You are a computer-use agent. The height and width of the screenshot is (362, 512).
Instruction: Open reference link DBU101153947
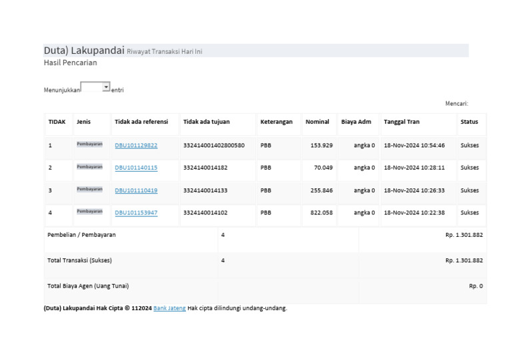tap(136, 213)
